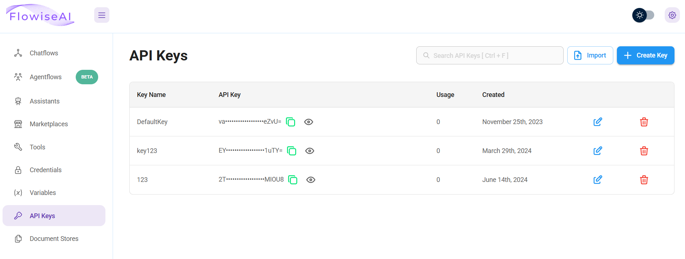Image resolution: width=685 pixels, height=259 pixels.
Task: Delete the DefaultKey API key
Action: (x=644, y=122)
